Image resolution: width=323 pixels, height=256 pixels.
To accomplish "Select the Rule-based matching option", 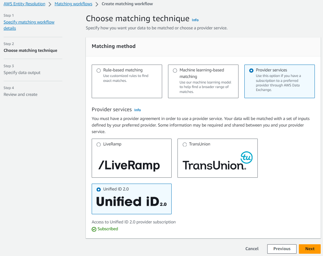I will 99,70.
